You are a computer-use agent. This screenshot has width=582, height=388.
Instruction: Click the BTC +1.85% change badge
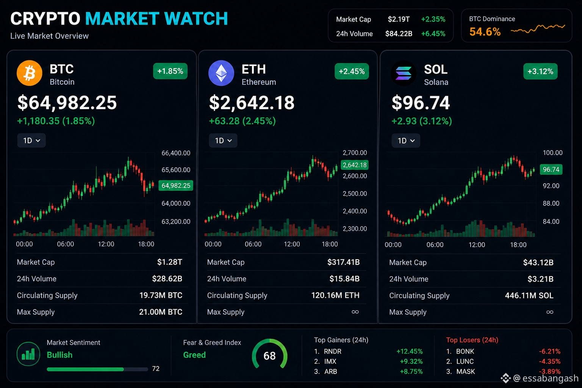click(x=170, y=71)
